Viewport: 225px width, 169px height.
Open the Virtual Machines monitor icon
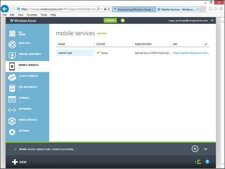[x=12, y=55]
